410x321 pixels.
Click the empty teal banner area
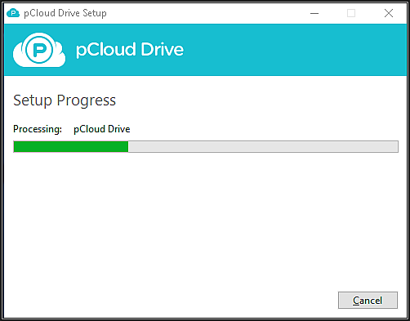click(294, 50)
